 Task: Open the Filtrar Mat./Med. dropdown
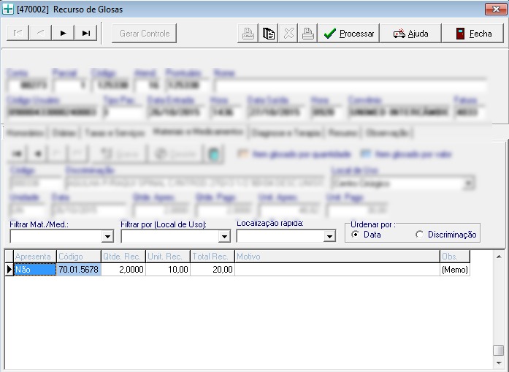(107, 237)
